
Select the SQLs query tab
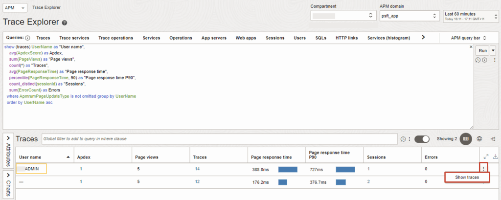[320, 38]
